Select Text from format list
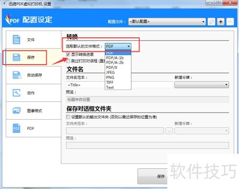 coord(118,87)
